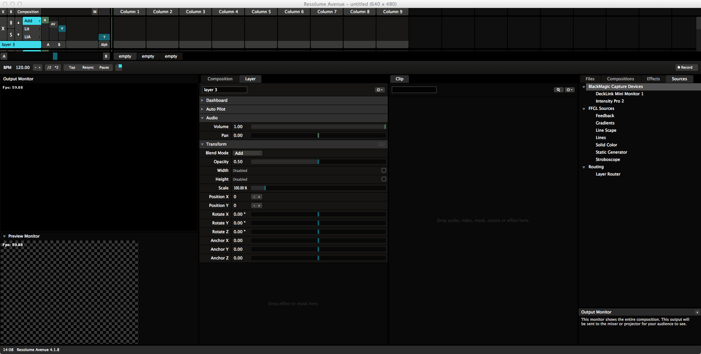The height and width of the screenshot is (354, 701).
Task: Switch to the Effects tab
Action: (653, 79)
